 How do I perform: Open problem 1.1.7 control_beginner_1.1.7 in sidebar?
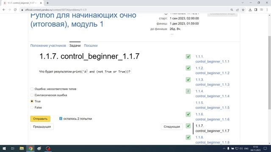pos(212,128)
